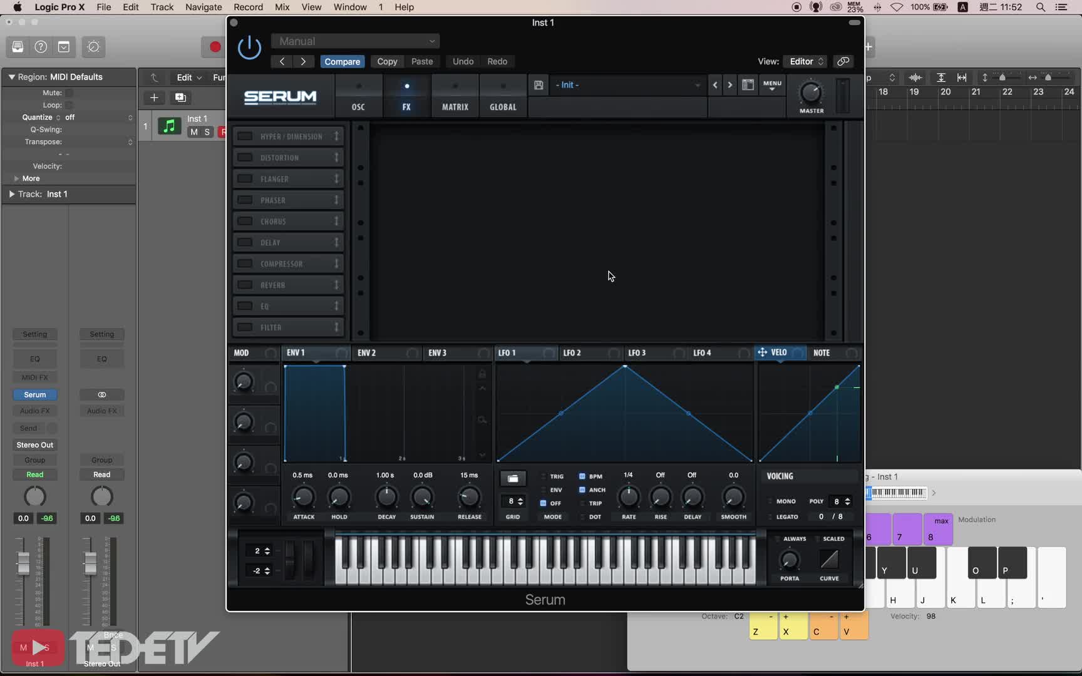Expand the Track Inst 1 disclosure triangle
This screenshot has height=676, width=1082.
11,194
